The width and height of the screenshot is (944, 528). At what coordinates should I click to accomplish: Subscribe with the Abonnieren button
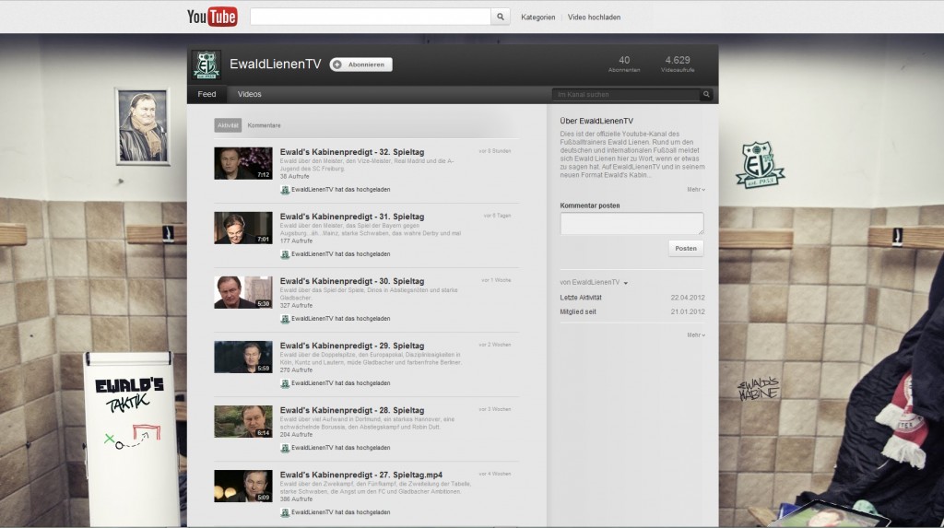point(361,65)
